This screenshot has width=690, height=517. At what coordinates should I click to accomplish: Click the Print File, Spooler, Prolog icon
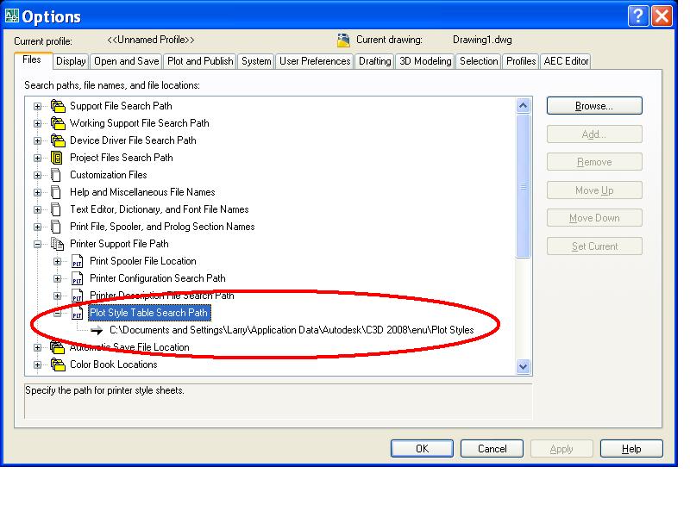coord(56,227)
